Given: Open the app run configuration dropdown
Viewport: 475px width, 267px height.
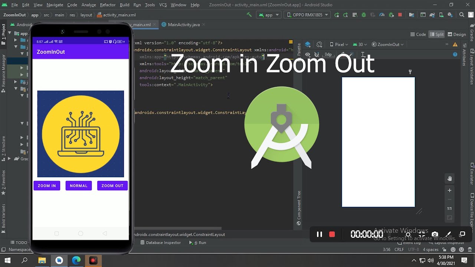Looking at the screenshot, I should click(269, 15).
